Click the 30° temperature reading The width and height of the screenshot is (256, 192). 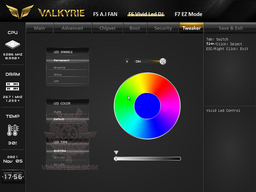pyautogui.click(x=12, y=143)
